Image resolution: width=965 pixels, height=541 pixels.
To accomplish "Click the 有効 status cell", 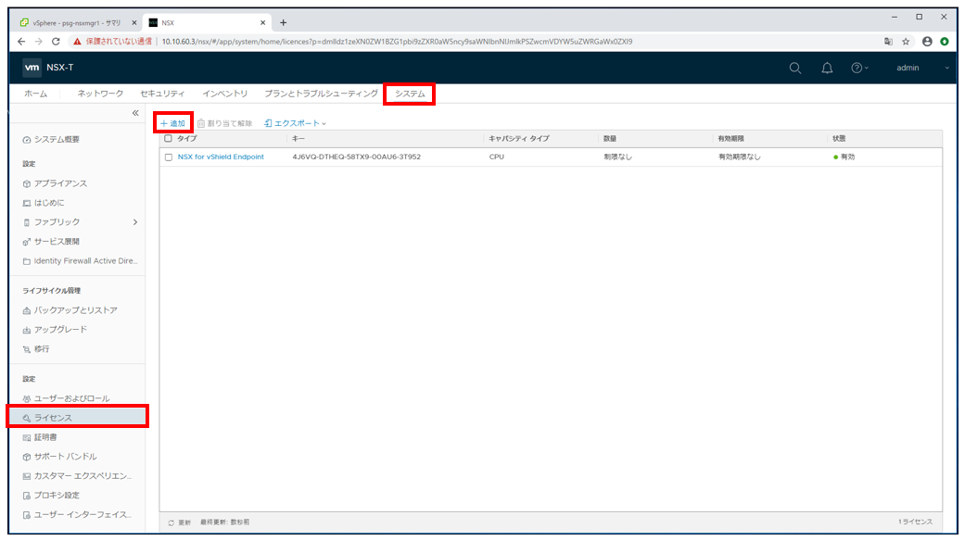I will 844,157.
